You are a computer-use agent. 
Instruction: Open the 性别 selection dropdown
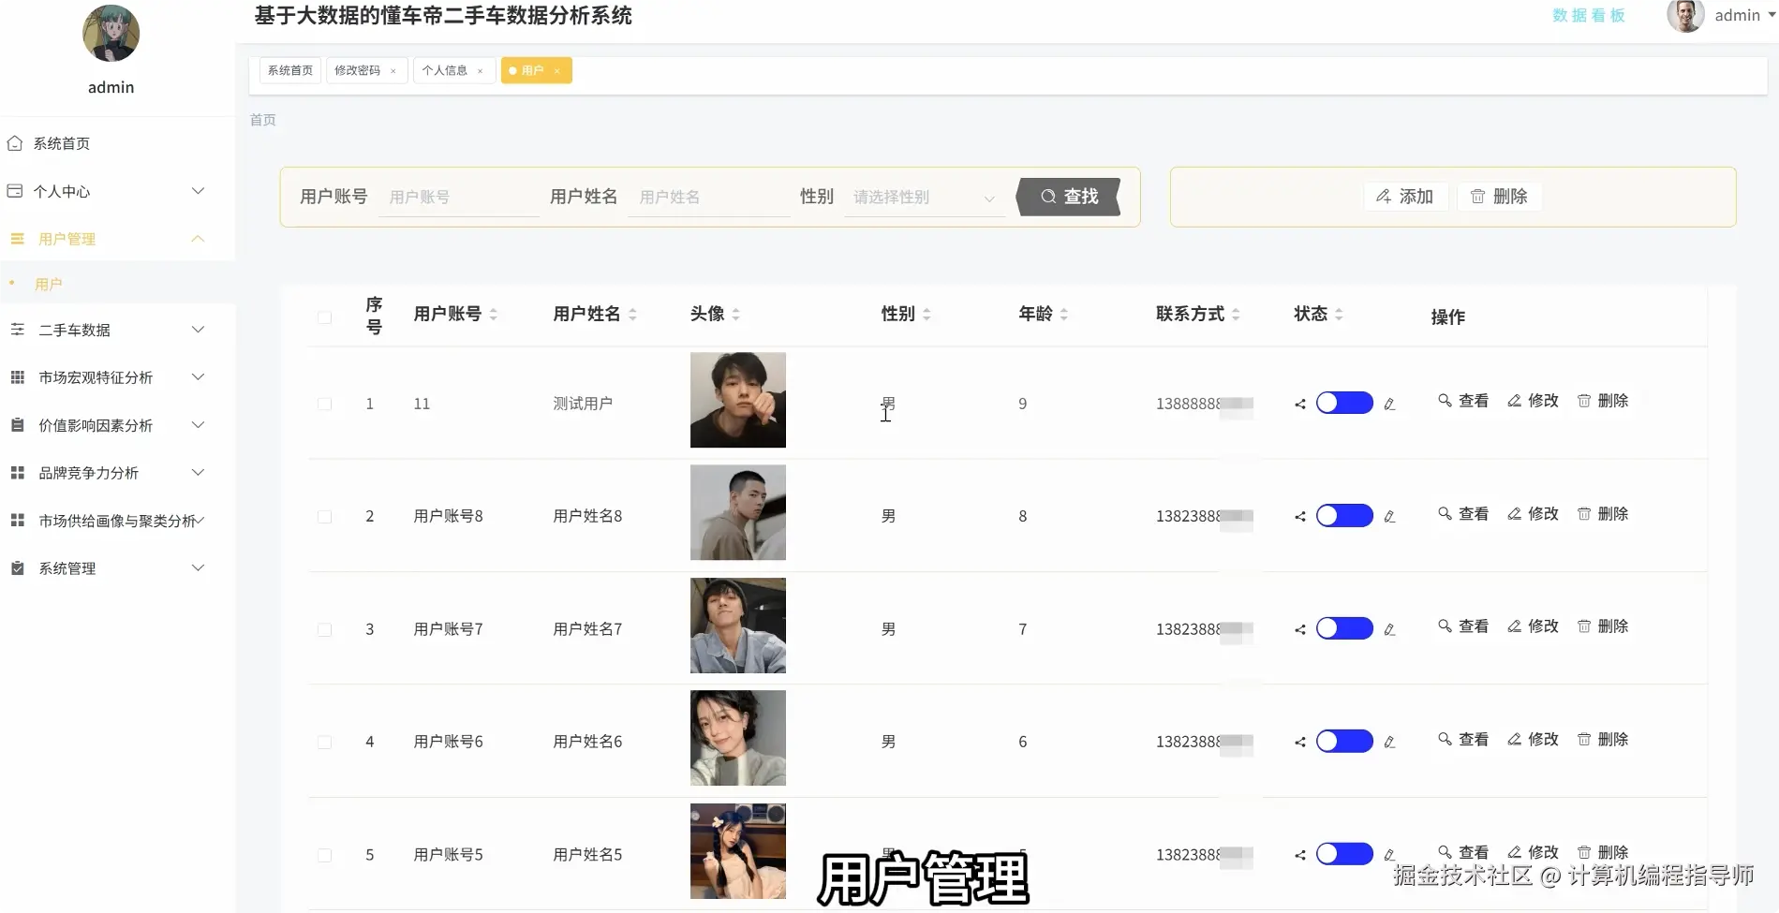pos(924,198)
